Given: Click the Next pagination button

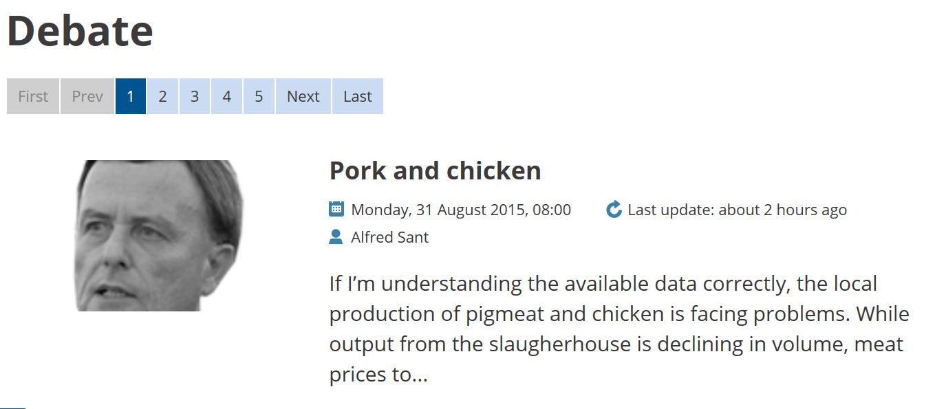Looking at the screenshot, I should pos(303,96).
